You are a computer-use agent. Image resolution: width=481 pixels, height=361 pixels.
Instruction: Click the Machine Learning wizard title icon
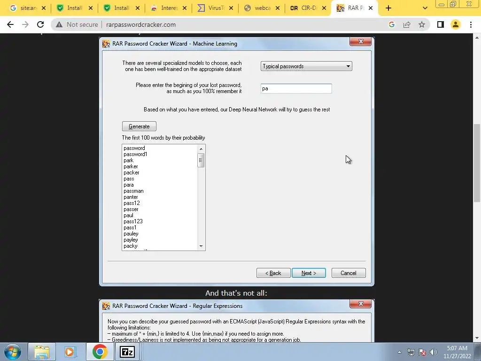pos(106,44)
